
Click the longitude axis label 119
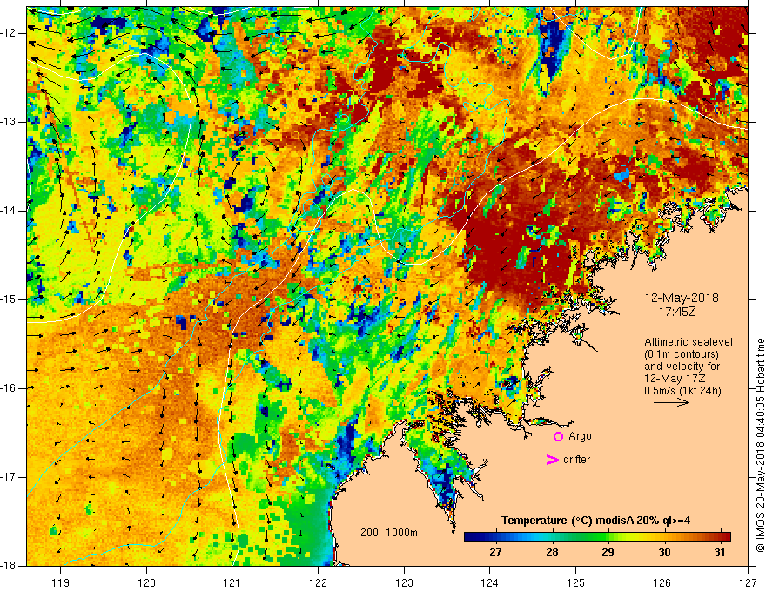tap(61, 582)
